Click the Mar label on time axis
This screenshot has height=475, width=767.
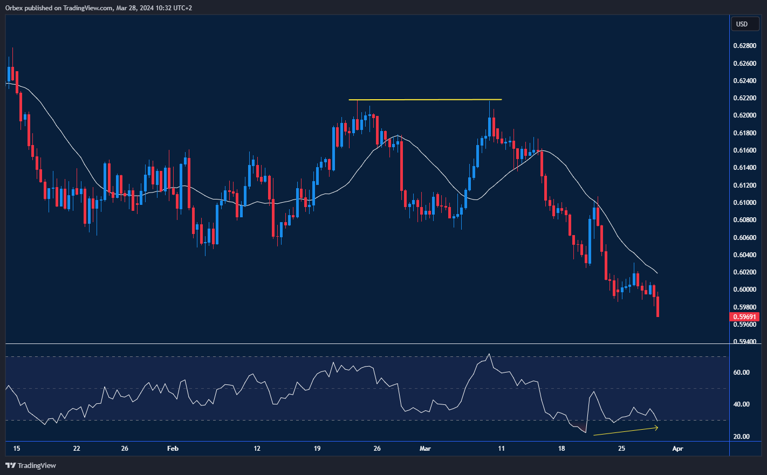tap(425, 449)
